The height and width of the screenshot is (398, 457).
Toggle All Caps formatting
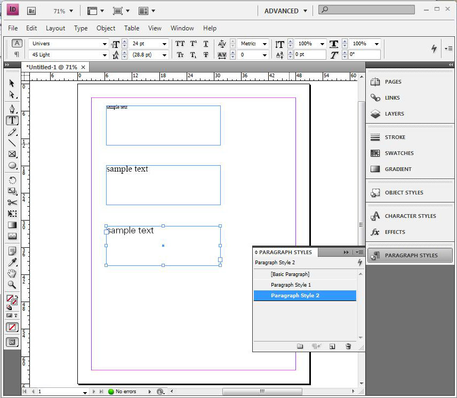(x=180, y=44)
